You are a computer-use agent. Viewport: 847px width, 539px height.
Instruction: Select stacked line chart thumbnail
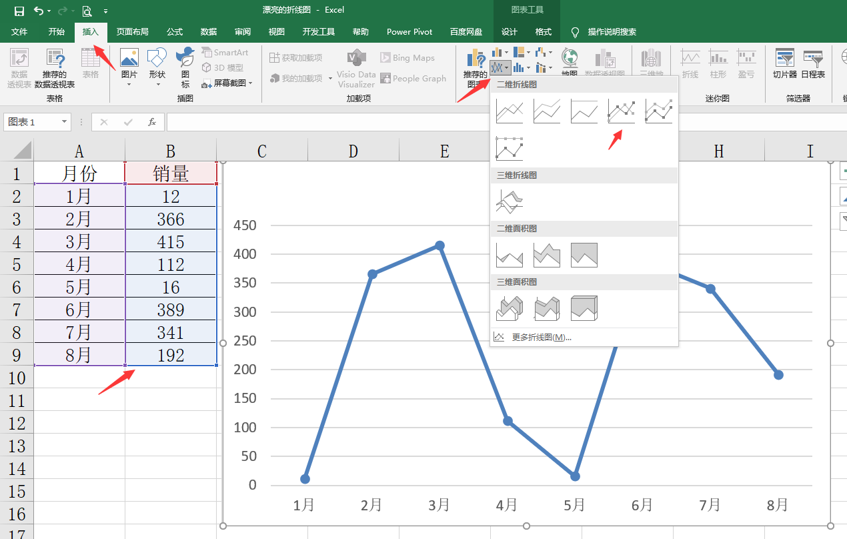coord(547,111)
